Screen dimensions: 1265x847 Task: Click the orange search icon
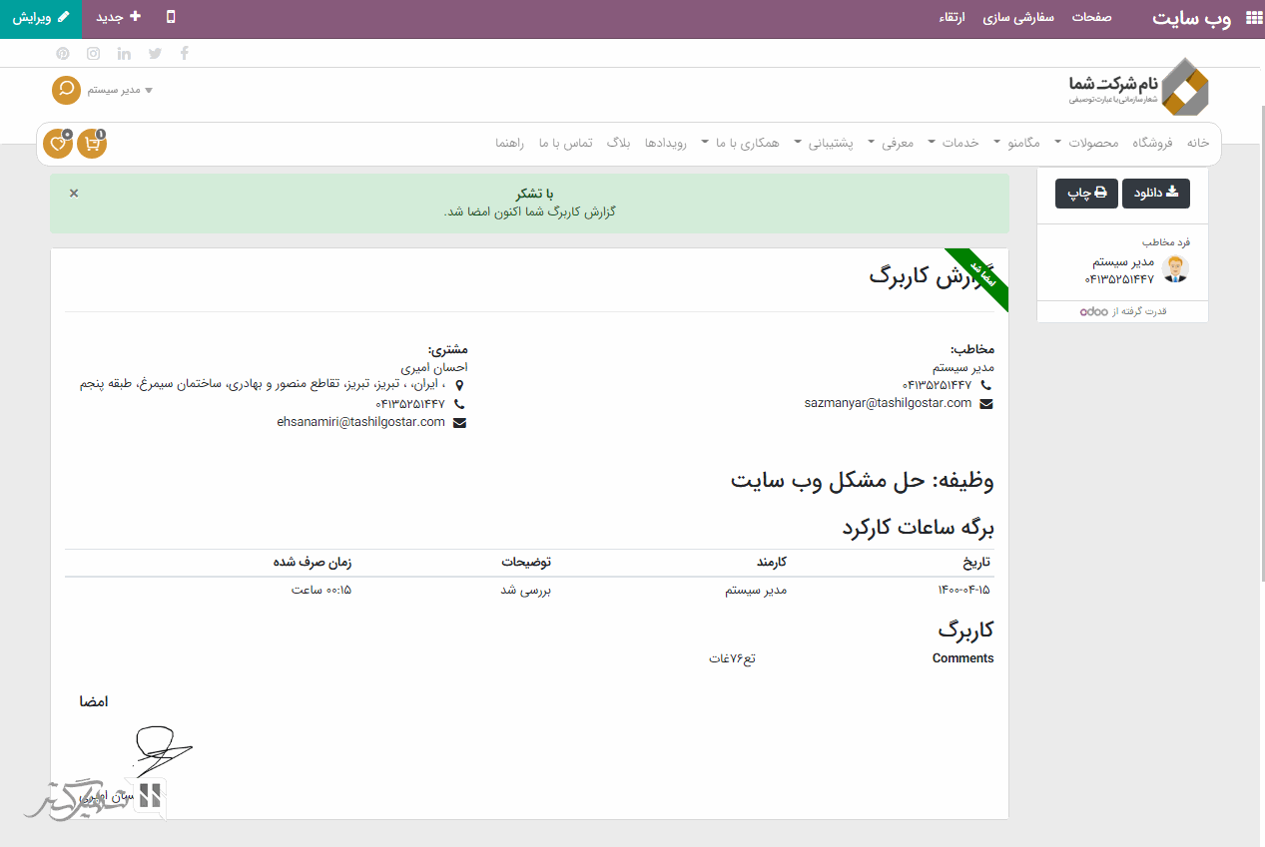point(66,90)
